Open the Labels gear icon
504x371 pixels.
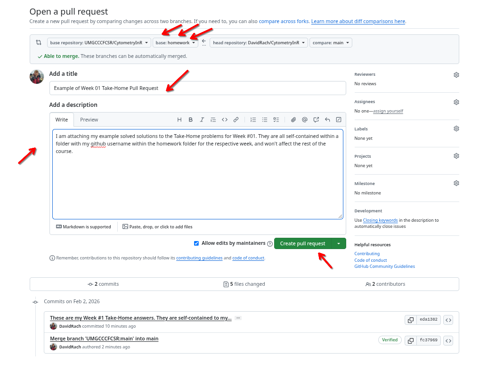point(456,129)
